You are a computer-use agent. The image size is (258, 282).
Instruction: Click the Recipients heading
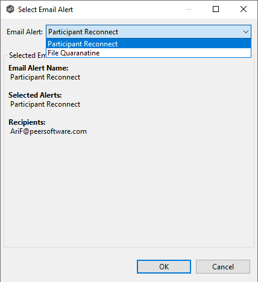coord(27,122)
